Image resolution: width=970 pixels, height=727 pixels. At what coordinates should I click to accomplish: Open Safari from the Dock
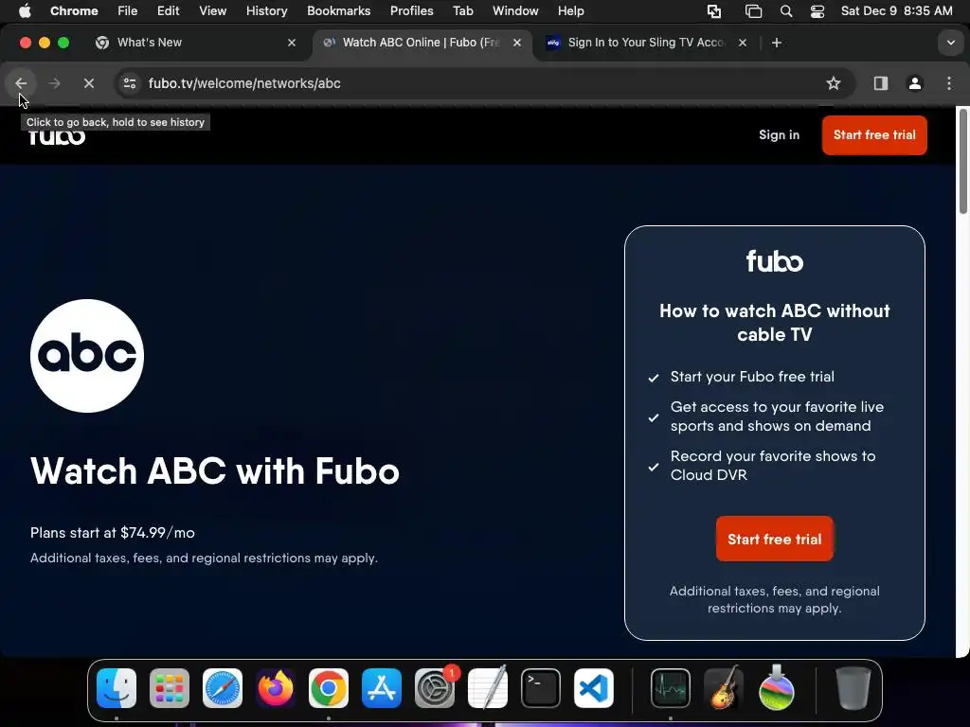(222, 688)
